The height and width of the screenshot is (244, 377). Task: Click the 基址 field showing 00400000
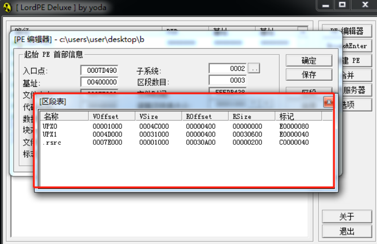coord(99,82)
